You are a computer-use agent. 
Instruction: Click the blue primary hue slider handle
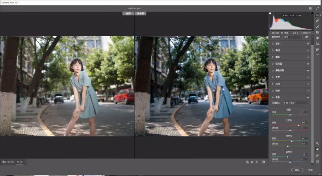point(288,157)
